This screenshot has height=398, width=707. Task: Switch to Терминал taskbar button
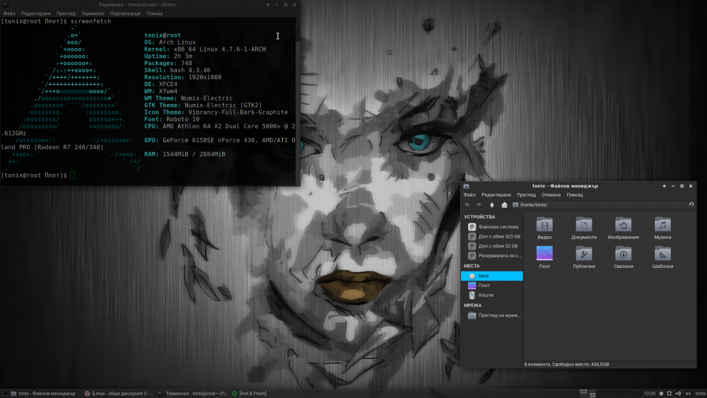coord(193,394)
